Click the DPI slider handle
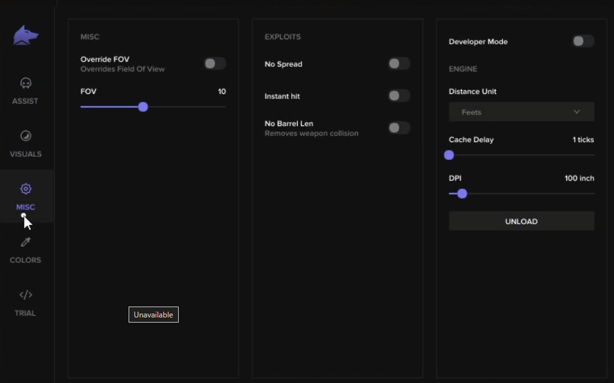Viewport: 614px width, 383px height. click(x=462, y=193)
